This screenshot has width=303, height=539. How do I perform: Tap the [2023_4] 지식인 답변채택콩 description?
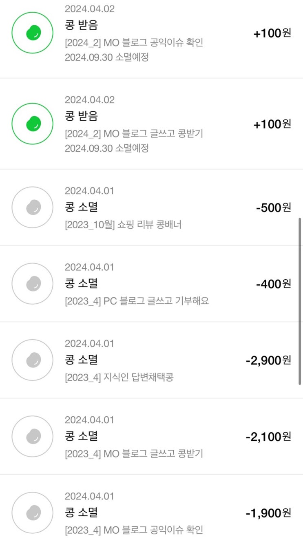[x=119, y=377]
